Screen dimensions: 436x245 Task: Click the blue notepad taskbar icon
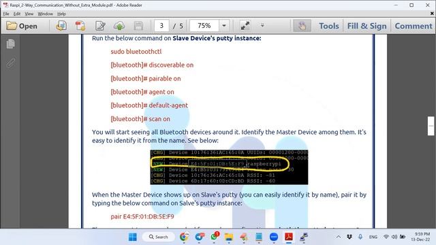[259, 237]
